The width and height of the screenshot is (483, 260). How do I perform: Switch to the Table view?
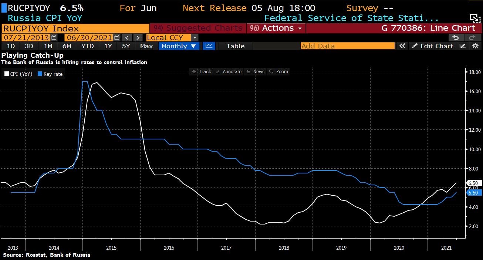tap(235, 46)
